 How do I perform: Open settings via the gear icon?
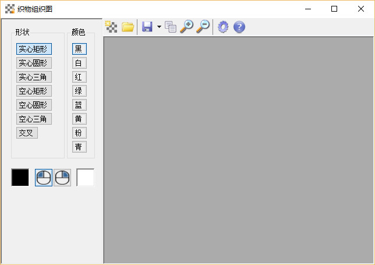pos(223,27)
